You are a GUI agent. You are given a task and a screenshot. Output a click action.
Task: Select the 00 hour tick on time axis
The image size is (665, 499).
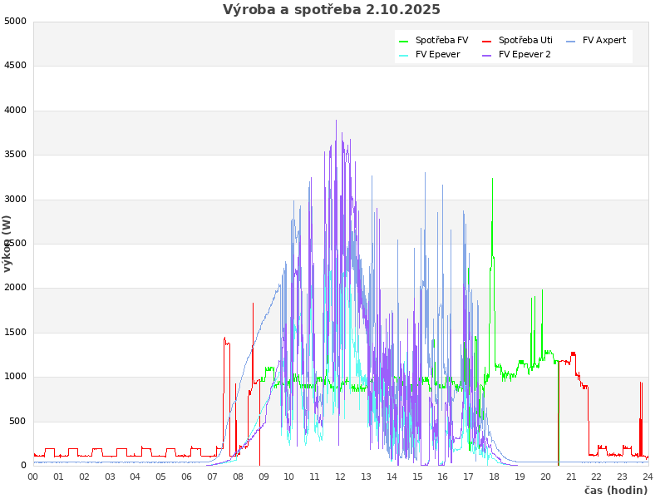33,477
